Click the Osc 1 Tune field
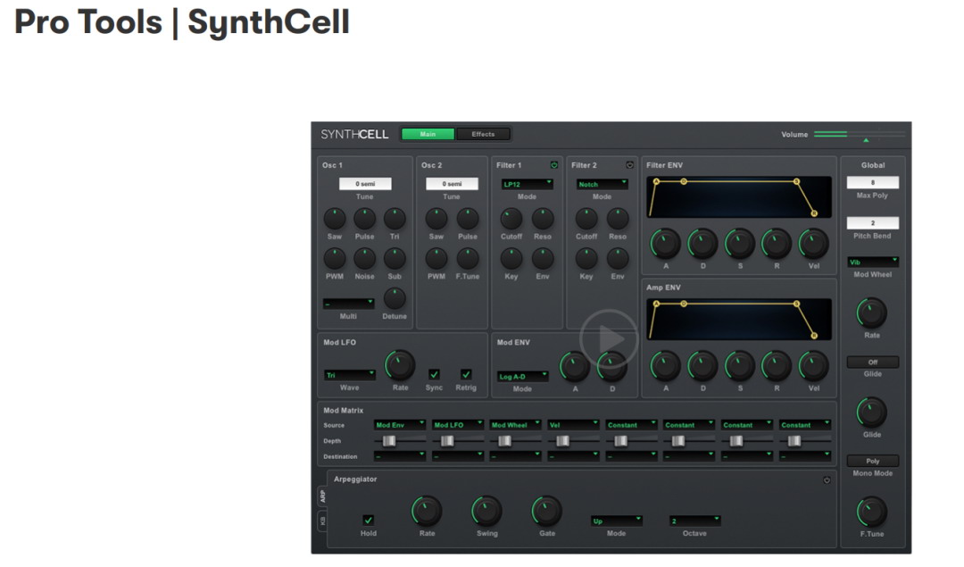This screenshot has height=567, width=964. (x=365, y=184)
